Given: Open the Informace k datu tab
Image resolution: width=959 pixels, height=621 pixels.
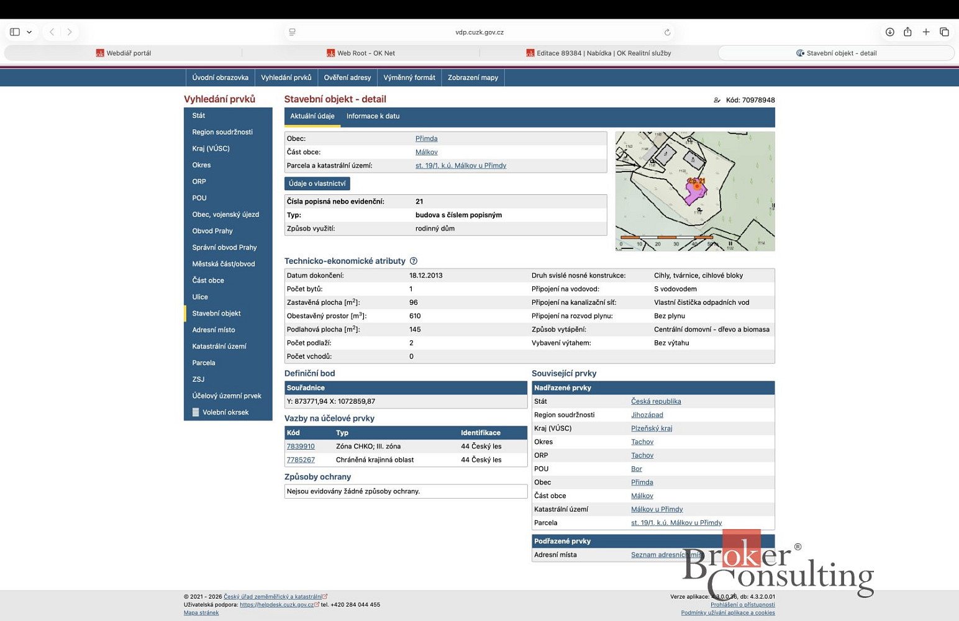Looking at the screenshot, I should coord(373,116).
